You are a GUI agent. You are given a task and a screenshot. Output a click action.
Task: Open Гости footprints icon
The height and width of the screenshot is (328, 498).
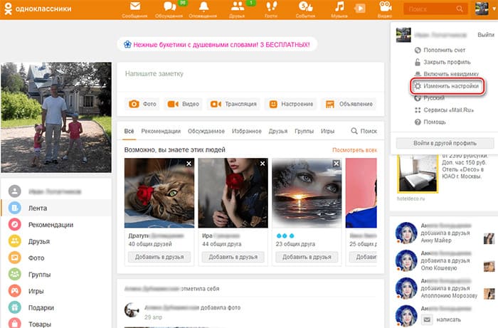pyautogui.click(x=271, y=6)
